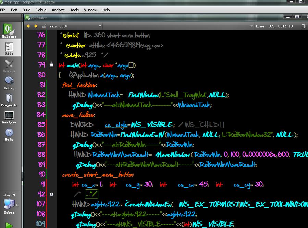The width and height of the screenshot is (308, 228).
Task: Go back with the left arrow
Action: point(28,26)
